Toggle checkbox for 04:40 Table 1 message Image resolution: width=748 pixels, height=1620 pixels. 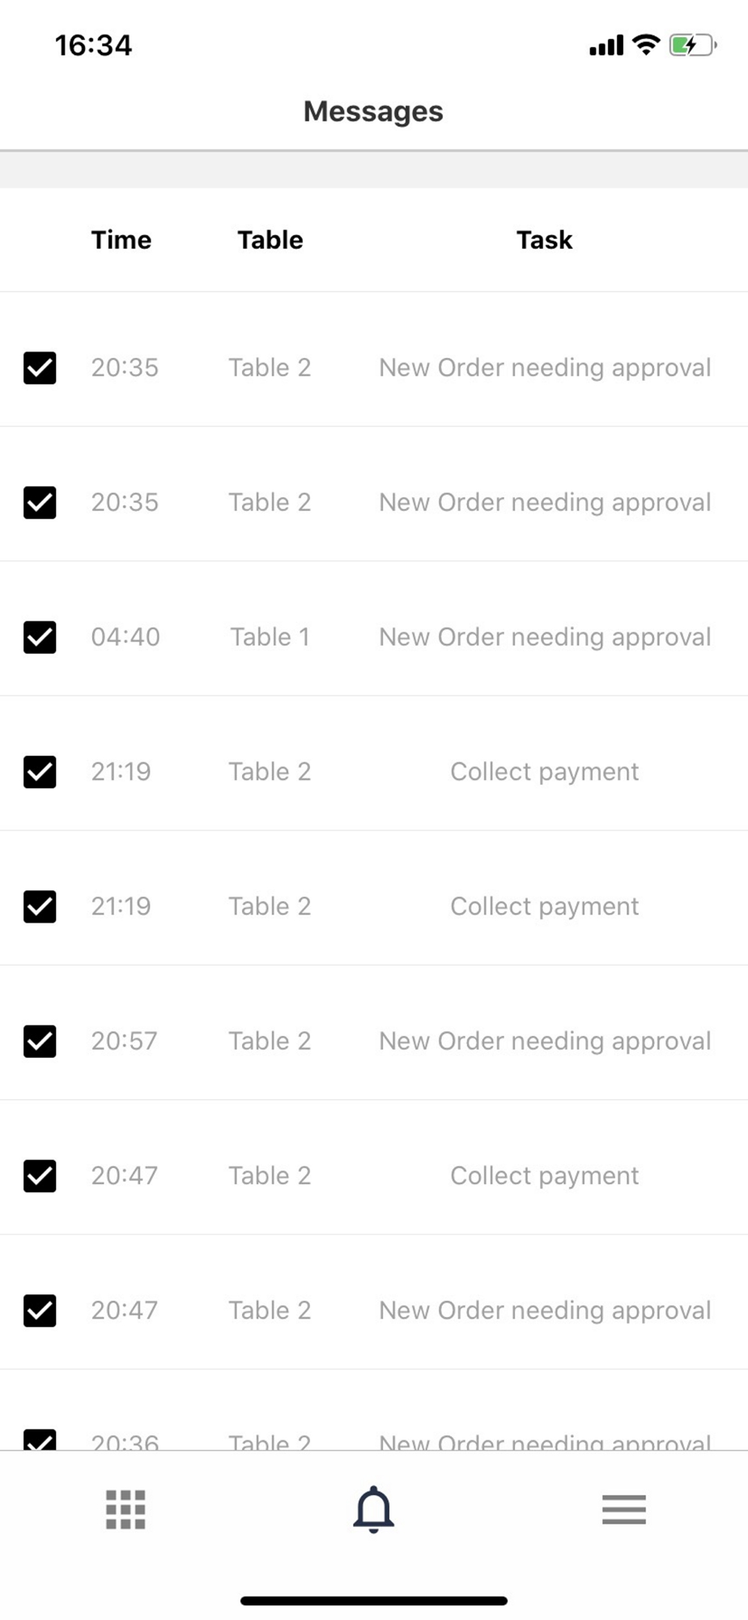(x=40, y=637)
